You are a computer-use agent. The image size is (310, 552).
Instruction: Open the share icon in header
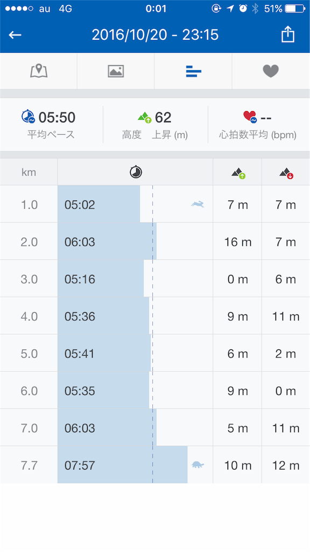(x=287, y=34)
